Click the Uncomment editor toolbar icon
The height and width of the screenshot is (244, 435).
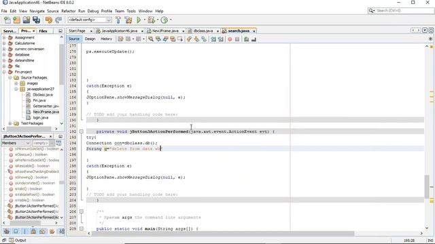pyautogui.click(x=254, y=39)
